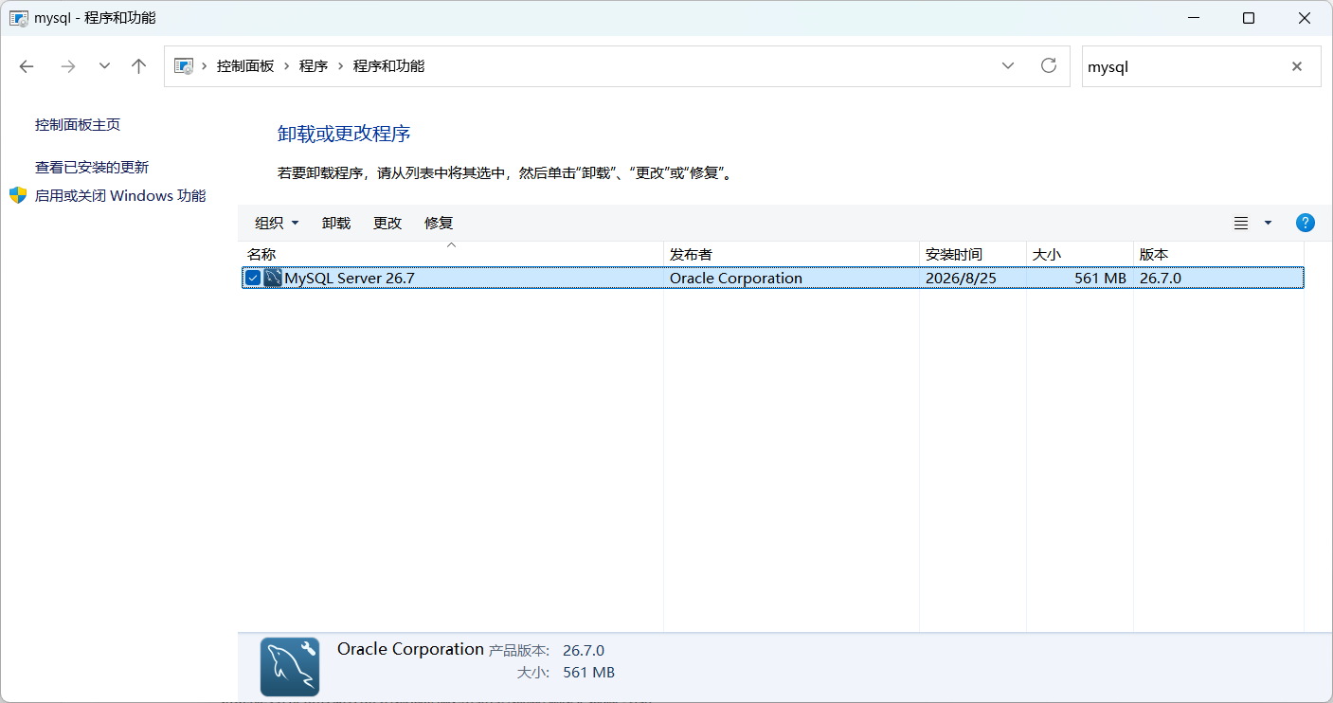1333x703 pixels.
Task: Open recent locations chevron next to forward arrow
Action: pos(104,66)
